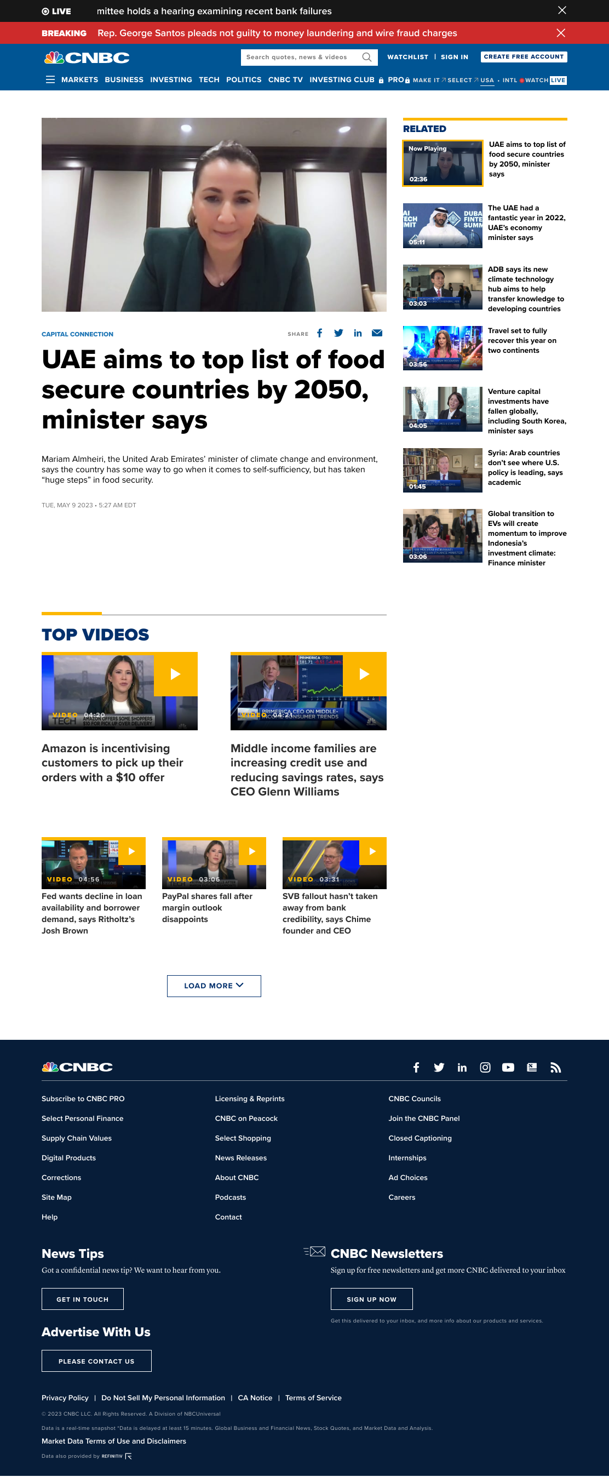Share article via email icon
Viewport: 609px width, 1477px height.
[377, 333]
